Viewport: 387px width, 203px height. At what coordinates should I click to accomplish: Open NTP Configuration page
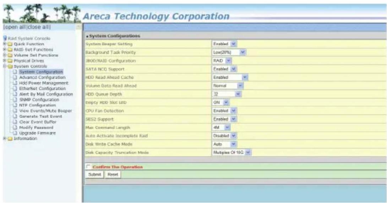tap(38, 105)
